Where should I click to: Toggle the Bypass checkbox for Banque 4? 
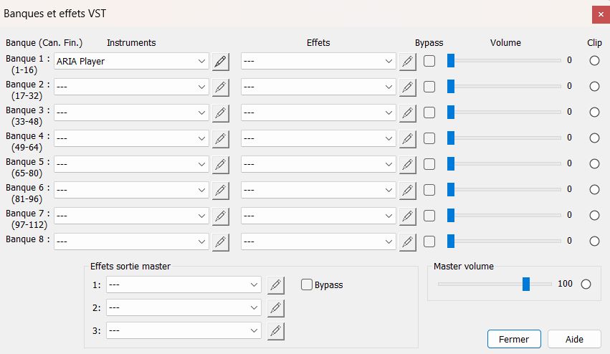(x=429, y=138)
